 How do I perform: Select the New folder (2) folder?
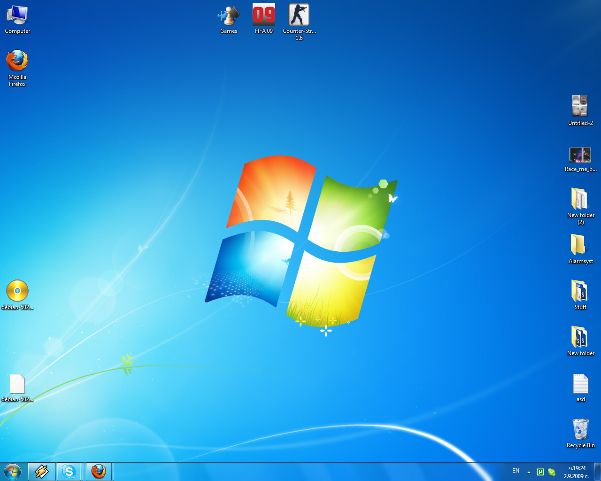581,206
